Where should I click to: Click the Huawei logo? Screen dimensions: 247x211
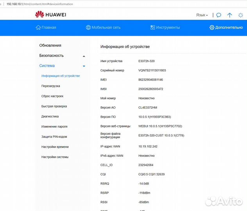point(50,14)
